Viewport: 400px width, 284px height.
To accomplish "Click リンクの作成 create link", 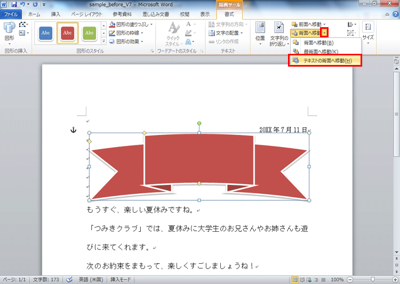I will [223, 42].
